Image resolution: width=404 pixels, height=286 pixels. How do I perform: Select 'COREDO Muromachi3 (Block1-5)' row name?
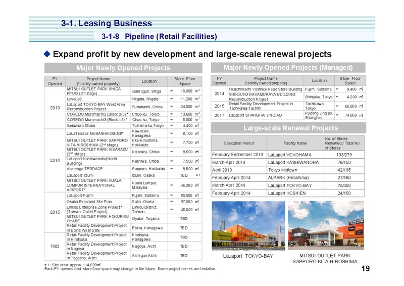pyautogui.click(x=98, y=120)
